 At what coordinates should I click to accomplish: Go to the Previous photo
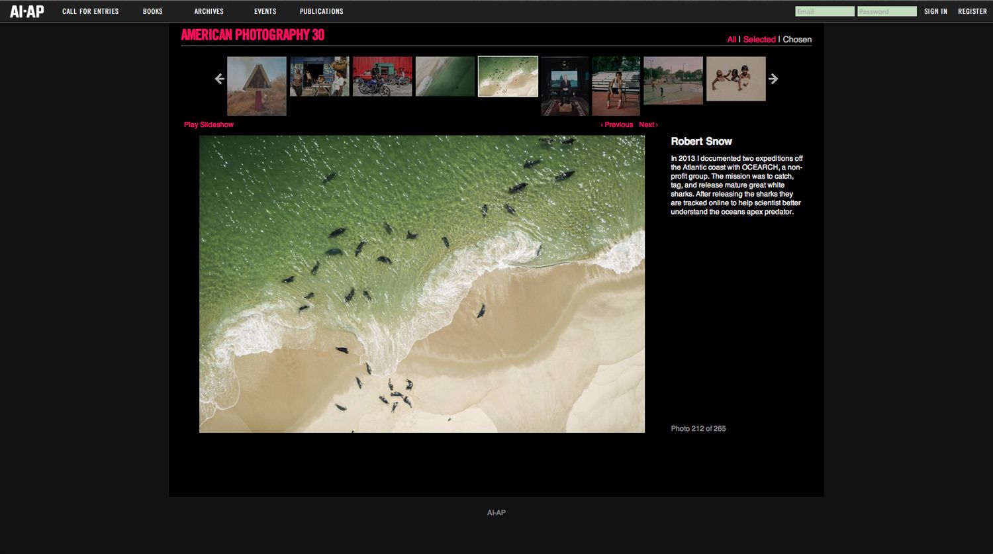pos(617,124)
